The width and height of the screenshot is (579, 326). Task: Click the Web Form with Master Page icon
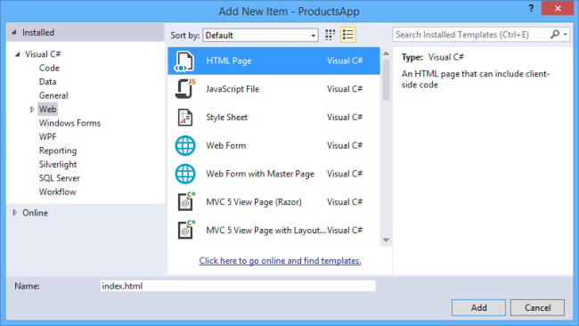click(185, 174)
